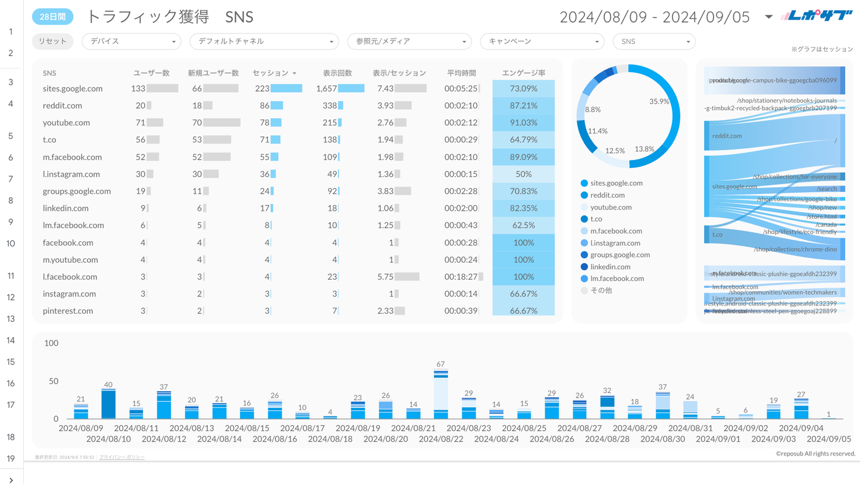Viewport: 860px width, 484px height.
Task: Click the レポサブ logo
Action: [x=817, y=17]
